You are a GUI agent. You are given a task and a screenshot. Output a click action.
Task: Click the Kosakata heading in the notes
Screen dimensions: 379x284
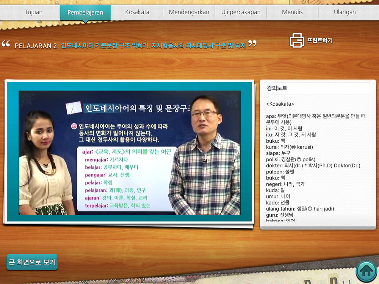point(280,104)
